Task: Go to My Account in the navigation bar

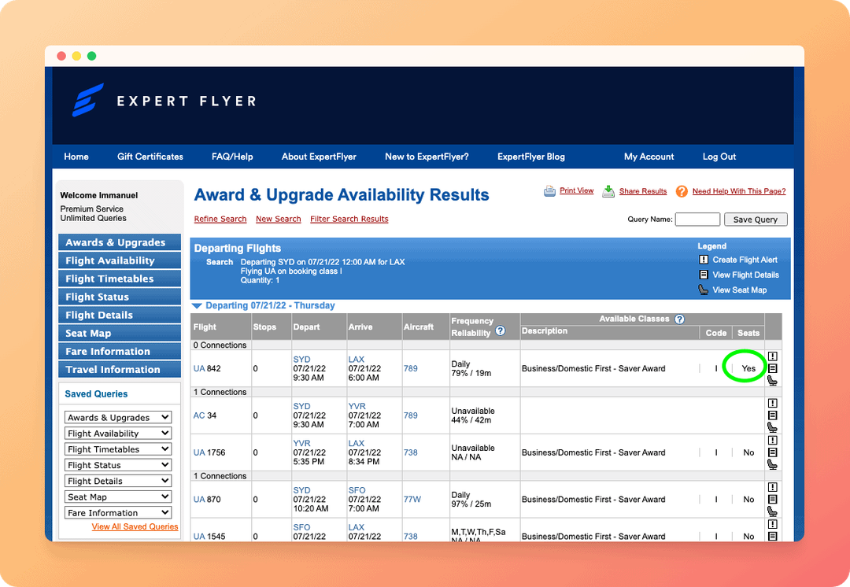Action: [649, 156]
